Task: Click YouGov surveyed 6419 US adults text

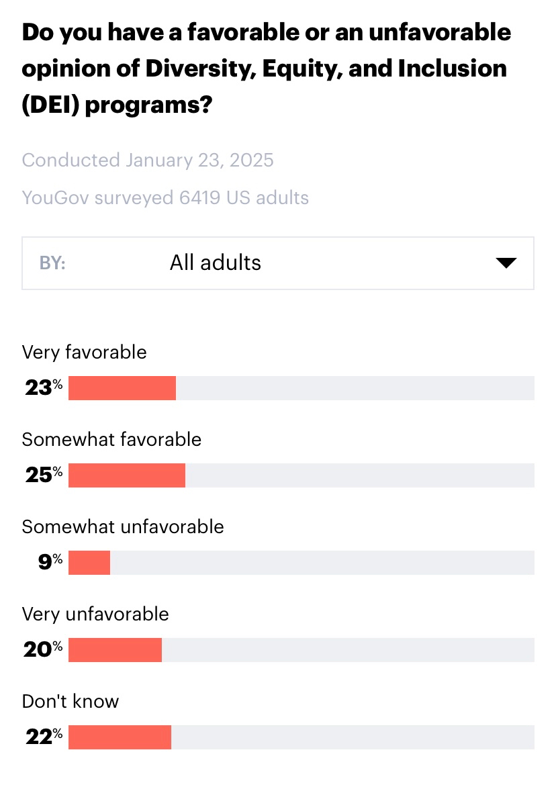Action: pyautogui.click(x=165, y=197)
